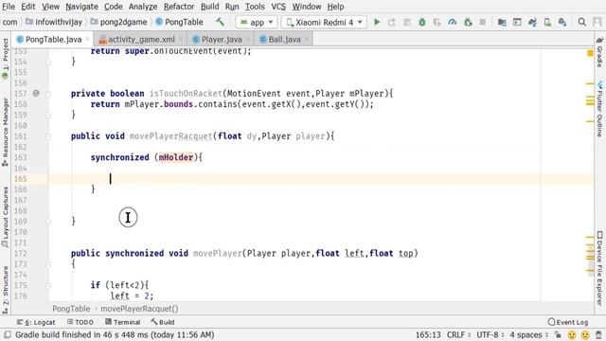The image size is (606, 341).
Task: Open the Navigate menu
Action: coord(81,7)
